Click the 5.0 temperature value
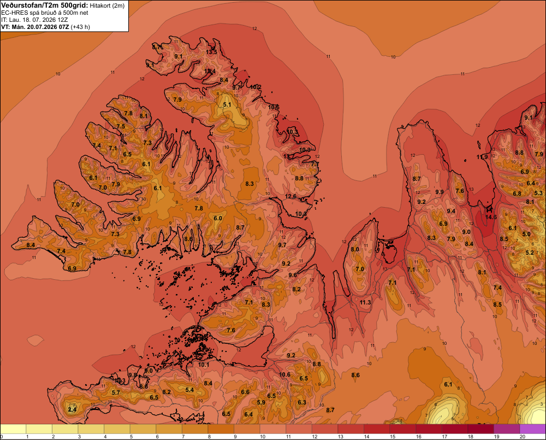Image resolution: width=546 pixels, height=440 pixels. 526,234
